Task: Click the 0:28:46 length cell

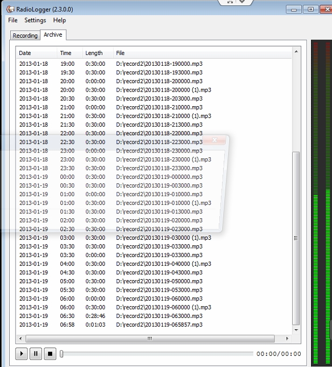Action: pos(95,316)
